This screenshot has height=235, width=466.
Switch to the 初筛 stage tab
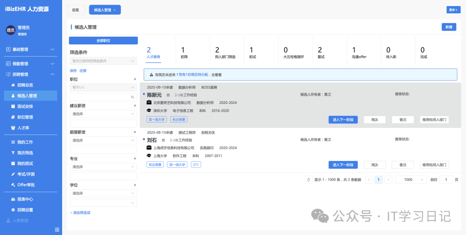click(184, 53)
